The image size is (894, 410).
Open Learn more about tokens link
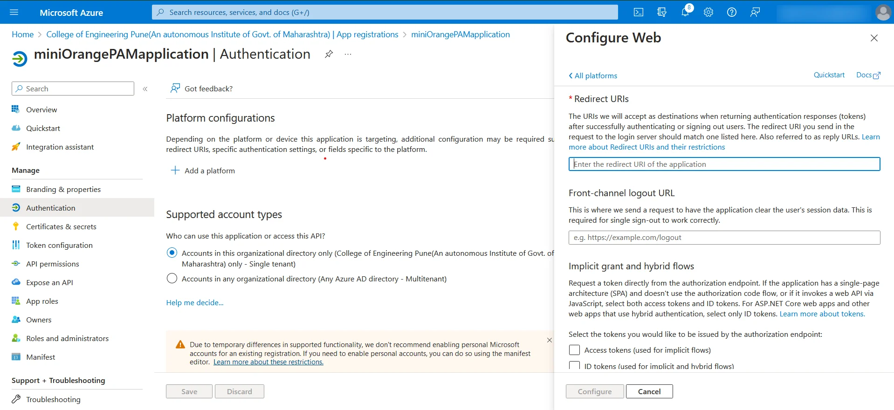coord(822,314)
